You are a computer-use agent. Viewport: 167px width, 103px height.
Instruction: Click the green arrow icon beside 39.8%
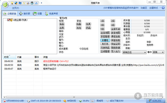[x=80, y=101]
